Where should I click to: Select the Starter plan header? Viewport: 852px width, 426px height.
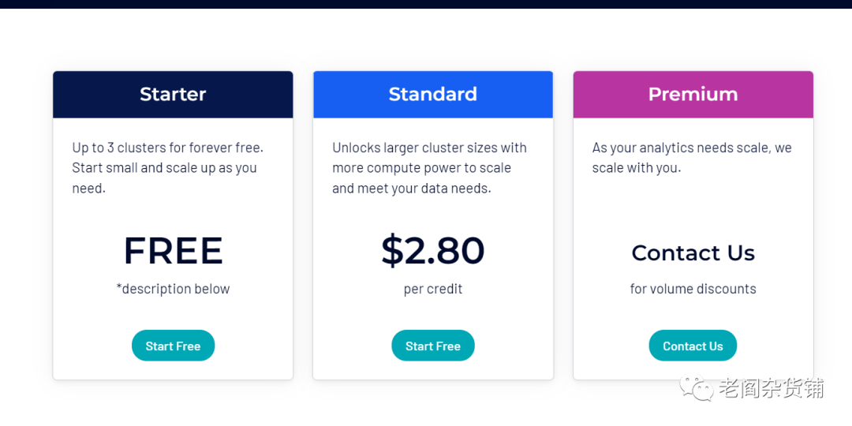[173, 95]
